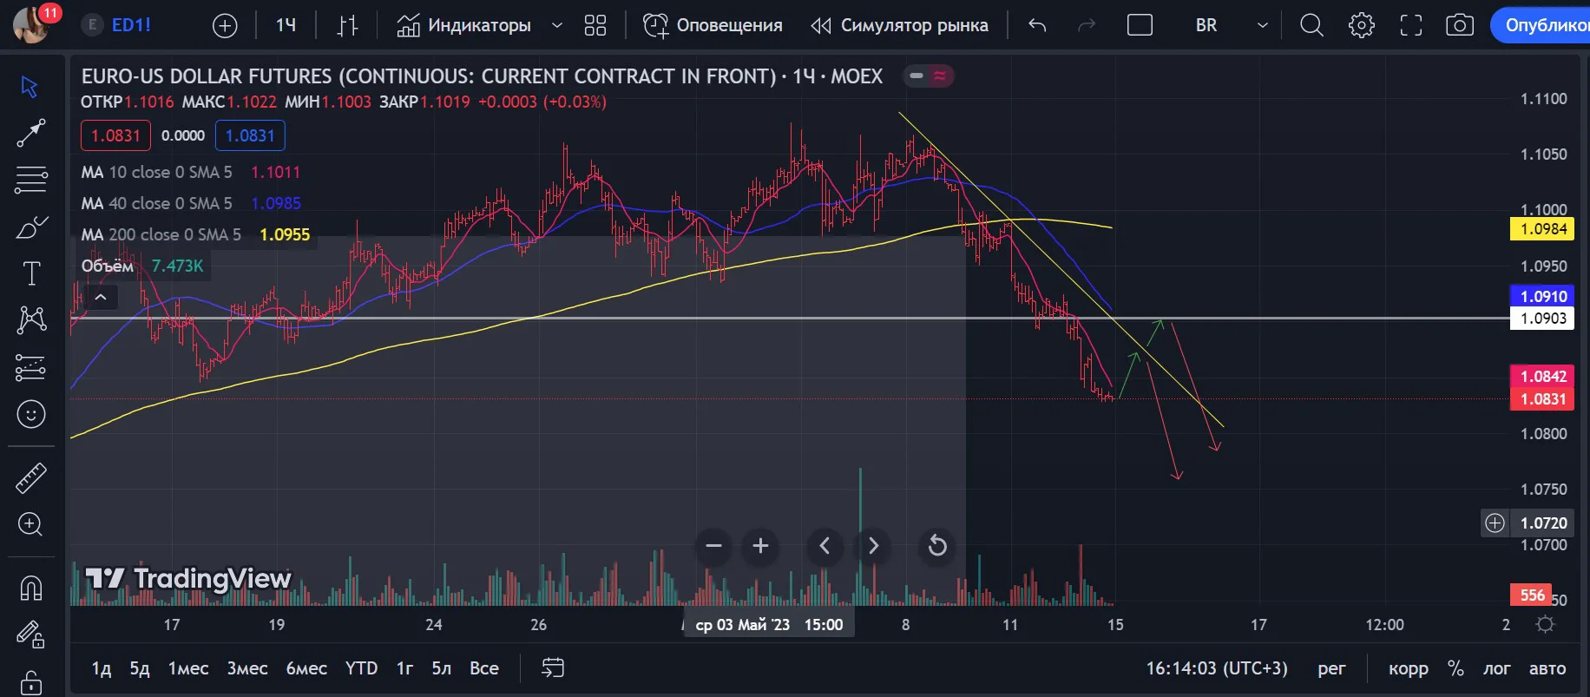The height and width of the screenshot is (697, 1590).
Task: Toggle the авто auto scale
Action: tap(1547, 668)
